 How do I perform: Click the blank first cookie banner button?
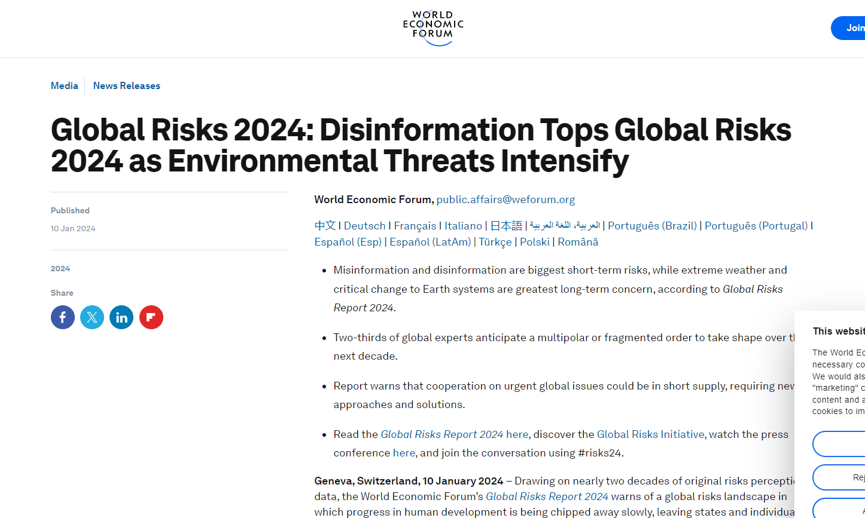click(839, 444)
